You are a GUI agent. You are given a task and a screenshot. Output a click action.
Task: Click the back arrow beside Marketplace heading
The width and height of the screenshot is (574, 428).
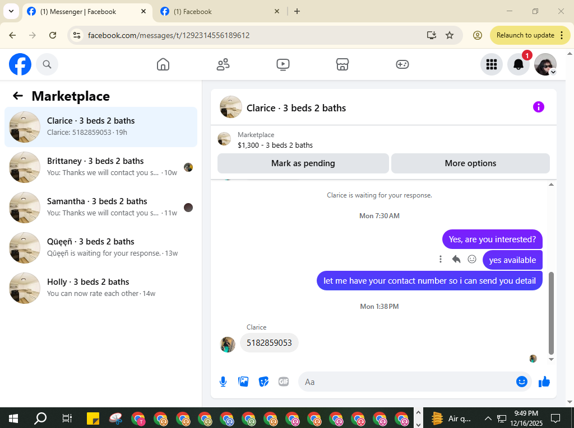(18, 96)
